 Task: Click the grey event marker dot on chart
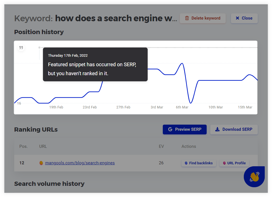click(39, 48)
